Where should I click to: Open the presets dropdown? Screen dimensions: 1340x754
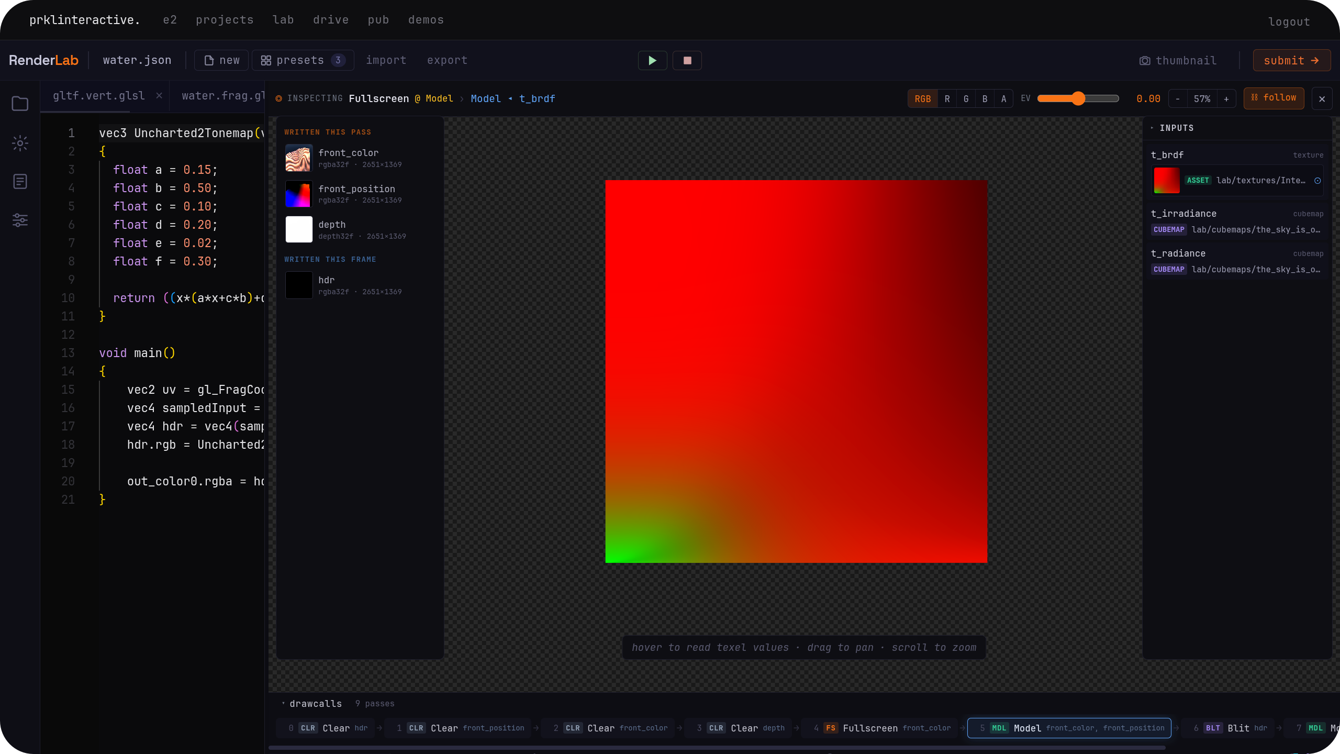pos(303,61)
